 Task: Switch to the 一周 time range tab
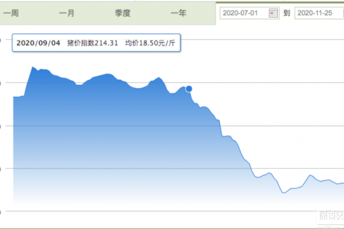click(x=11, y=13)
